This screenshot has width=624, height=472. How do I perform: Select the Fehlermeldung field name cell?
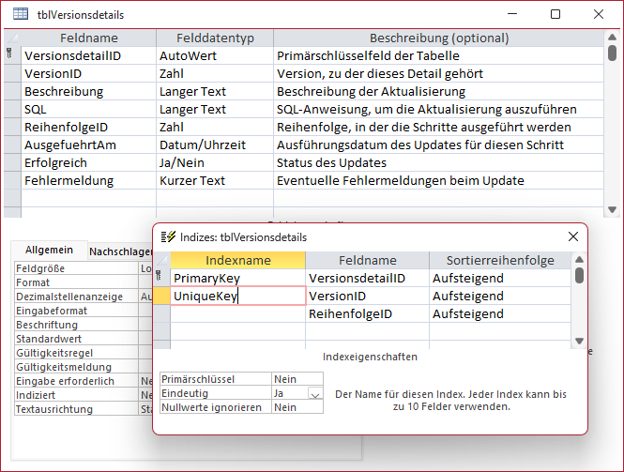(88, 181)
